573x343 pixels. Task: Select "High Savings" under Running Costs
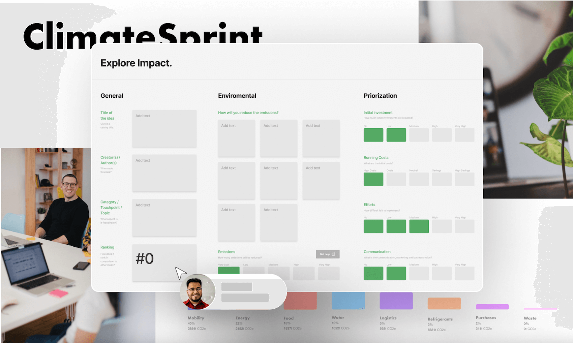[464, 179]
